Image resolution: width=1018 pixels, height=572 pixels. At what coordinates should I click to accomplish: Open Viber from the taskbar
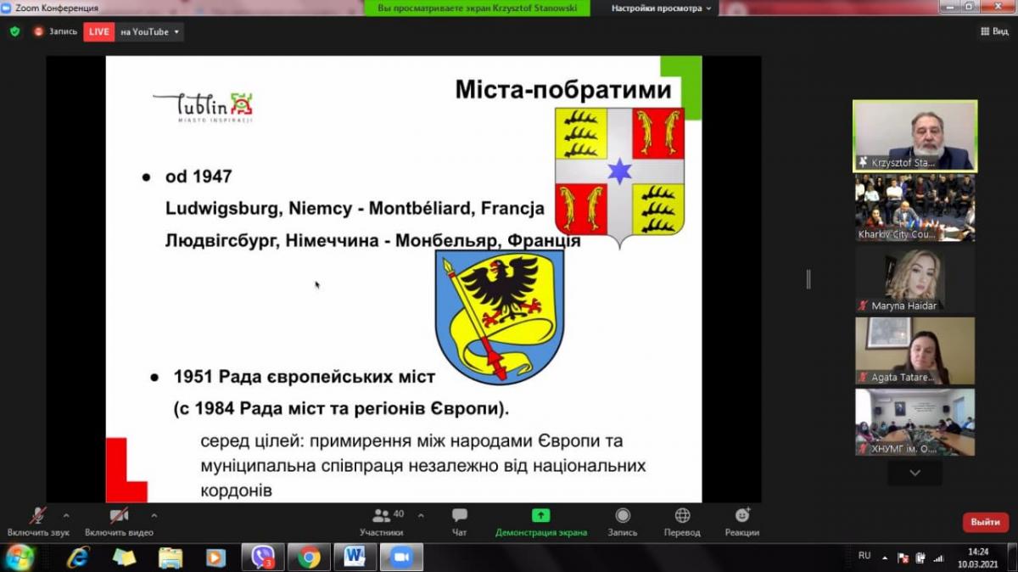[x=263, y=558]
